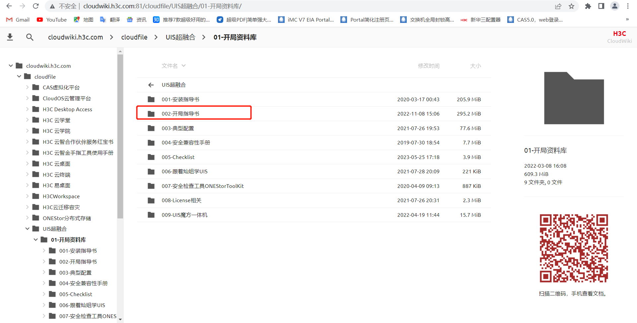Click folder icon of 009-UIS魔方一体机 row
637x323 pixels.
pyautogui.click(x=151, y=215)
